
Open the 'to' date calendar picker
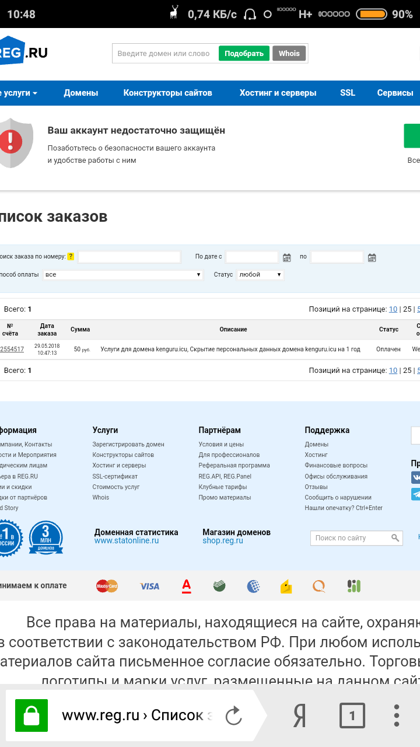pyautogui.click(x=372, y=257)
